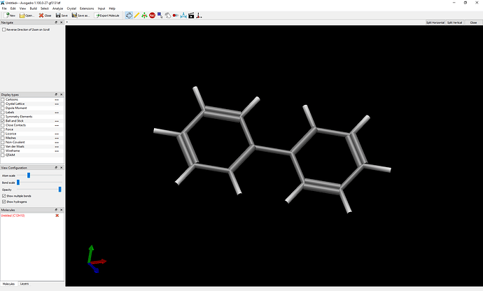Select the clapperboard animation Player tool
The width and height of the screenshot is (483, 291).
(x=191, y=15)
